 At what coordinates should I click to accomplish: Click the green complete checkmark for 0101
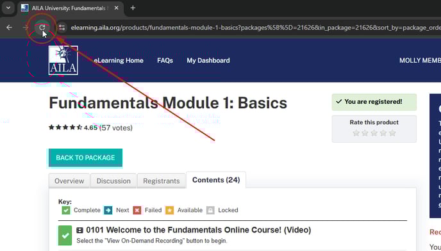point(65,235)
